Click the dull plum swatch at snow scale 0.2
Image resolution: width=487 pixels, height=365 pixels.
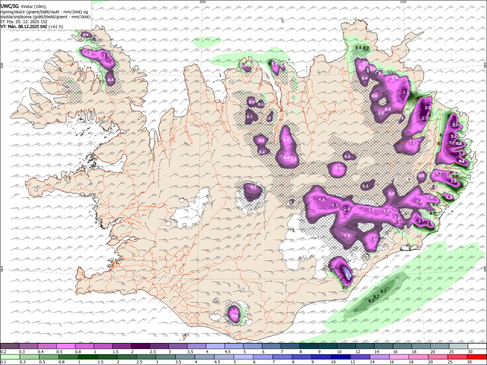tap(10, 346)
